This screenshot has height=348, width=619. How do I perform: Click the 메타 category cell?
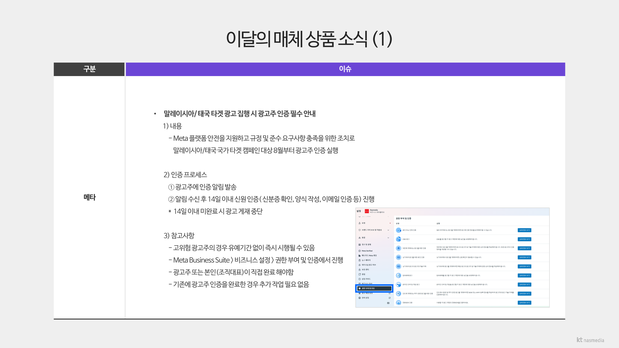(89, 197)
